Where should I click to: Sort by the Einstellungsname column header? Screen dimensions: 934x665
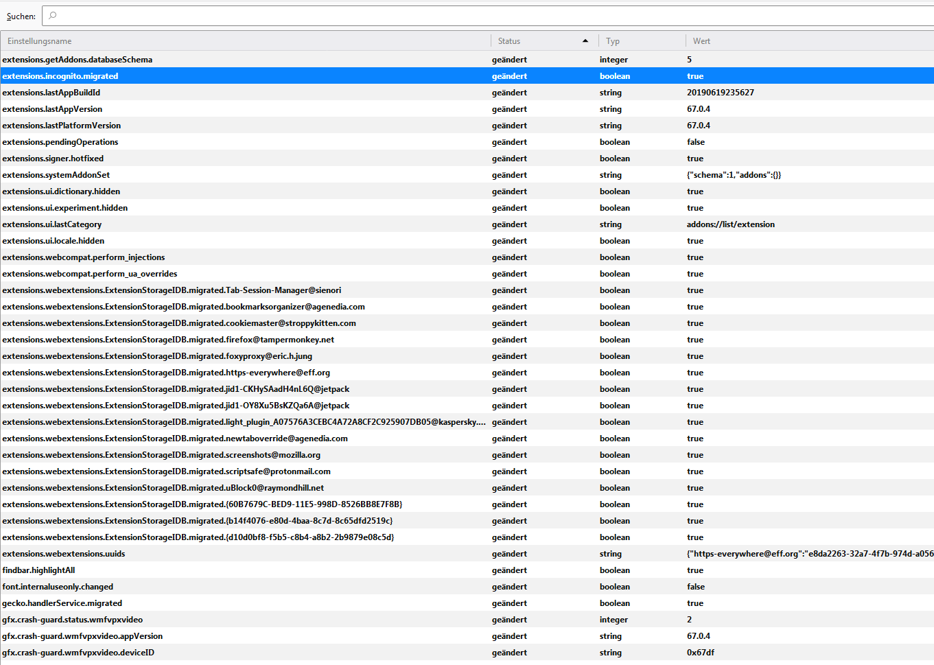coord(40,41)
